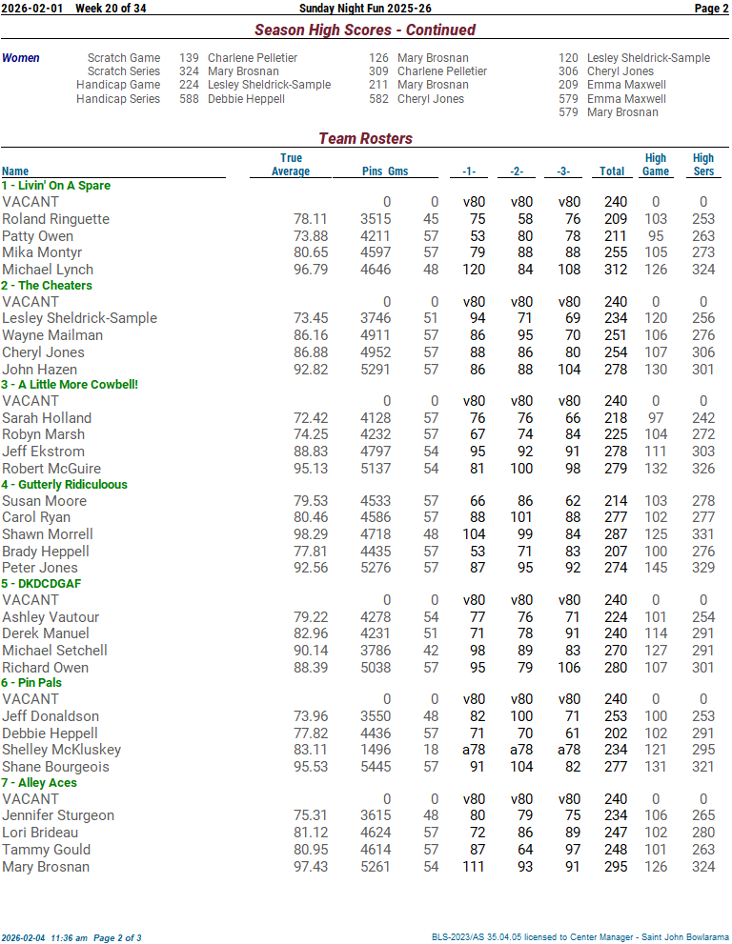
Task: Click the "7 - Alley Aces" team heading
Action: [x=39, y=783]
